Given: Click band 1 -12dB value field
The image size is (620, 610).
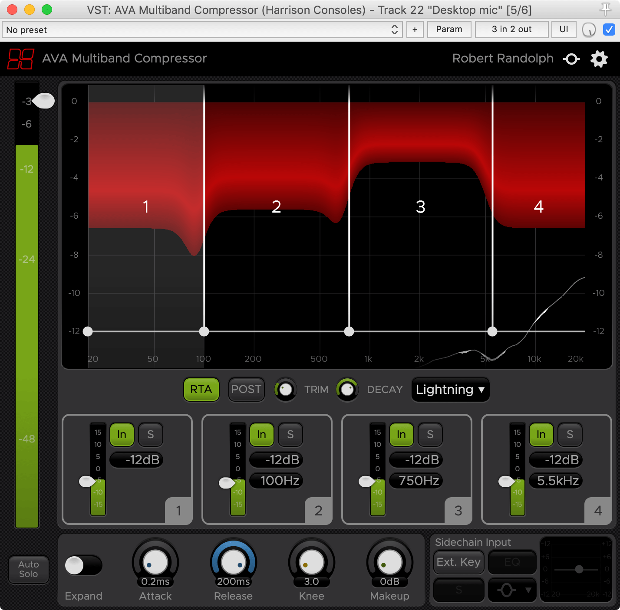Looking at the screenshot, I should (136, 459).
